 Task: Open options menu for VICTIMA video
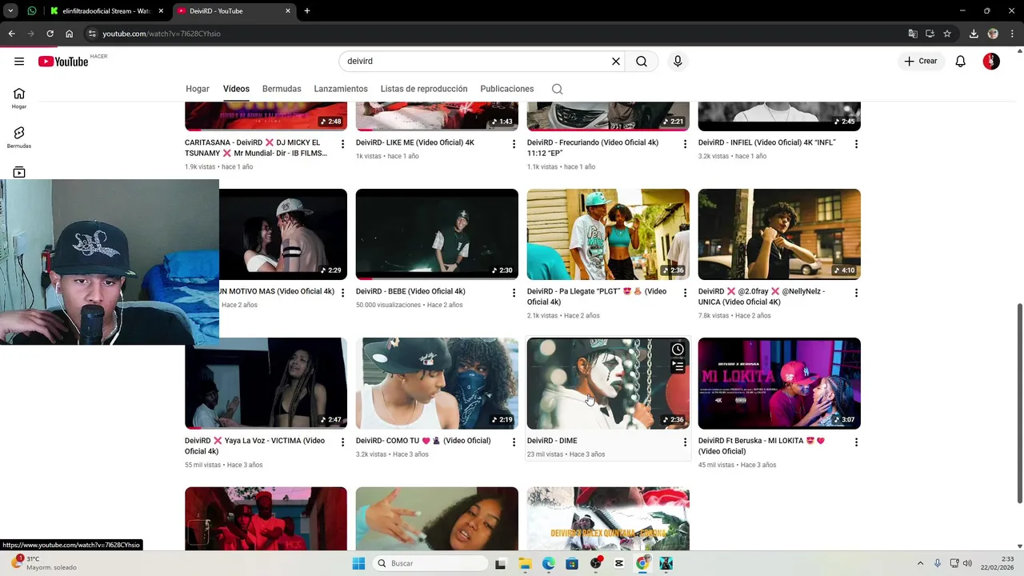click(x=342, y=442)
